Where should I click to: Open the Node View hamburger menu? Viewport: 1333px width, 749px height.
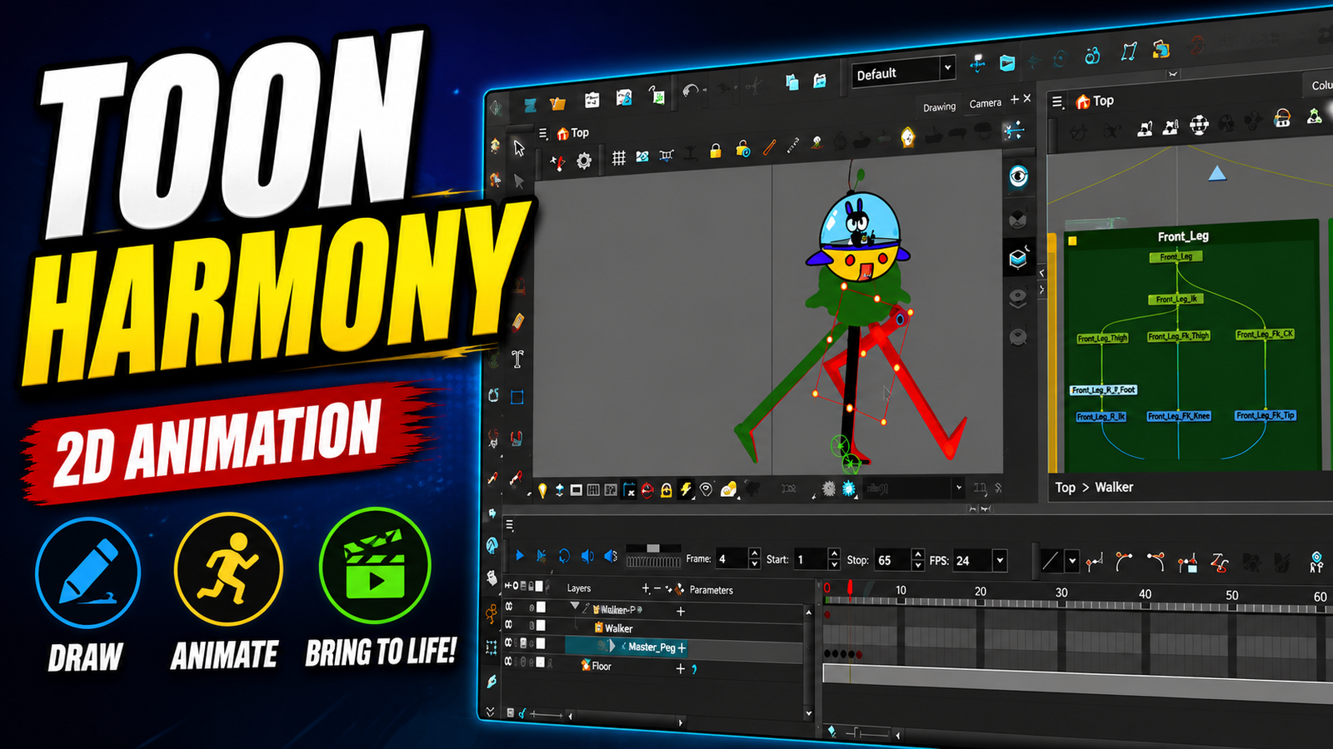[1057, 102]
